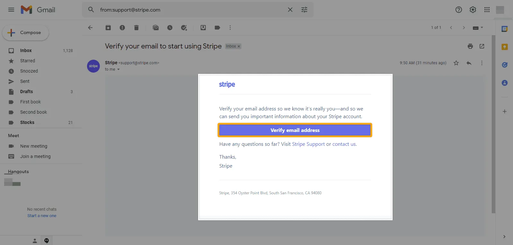Report this email as spam
This screenshot has height=245, width=513.
click(x=122, y=28)
